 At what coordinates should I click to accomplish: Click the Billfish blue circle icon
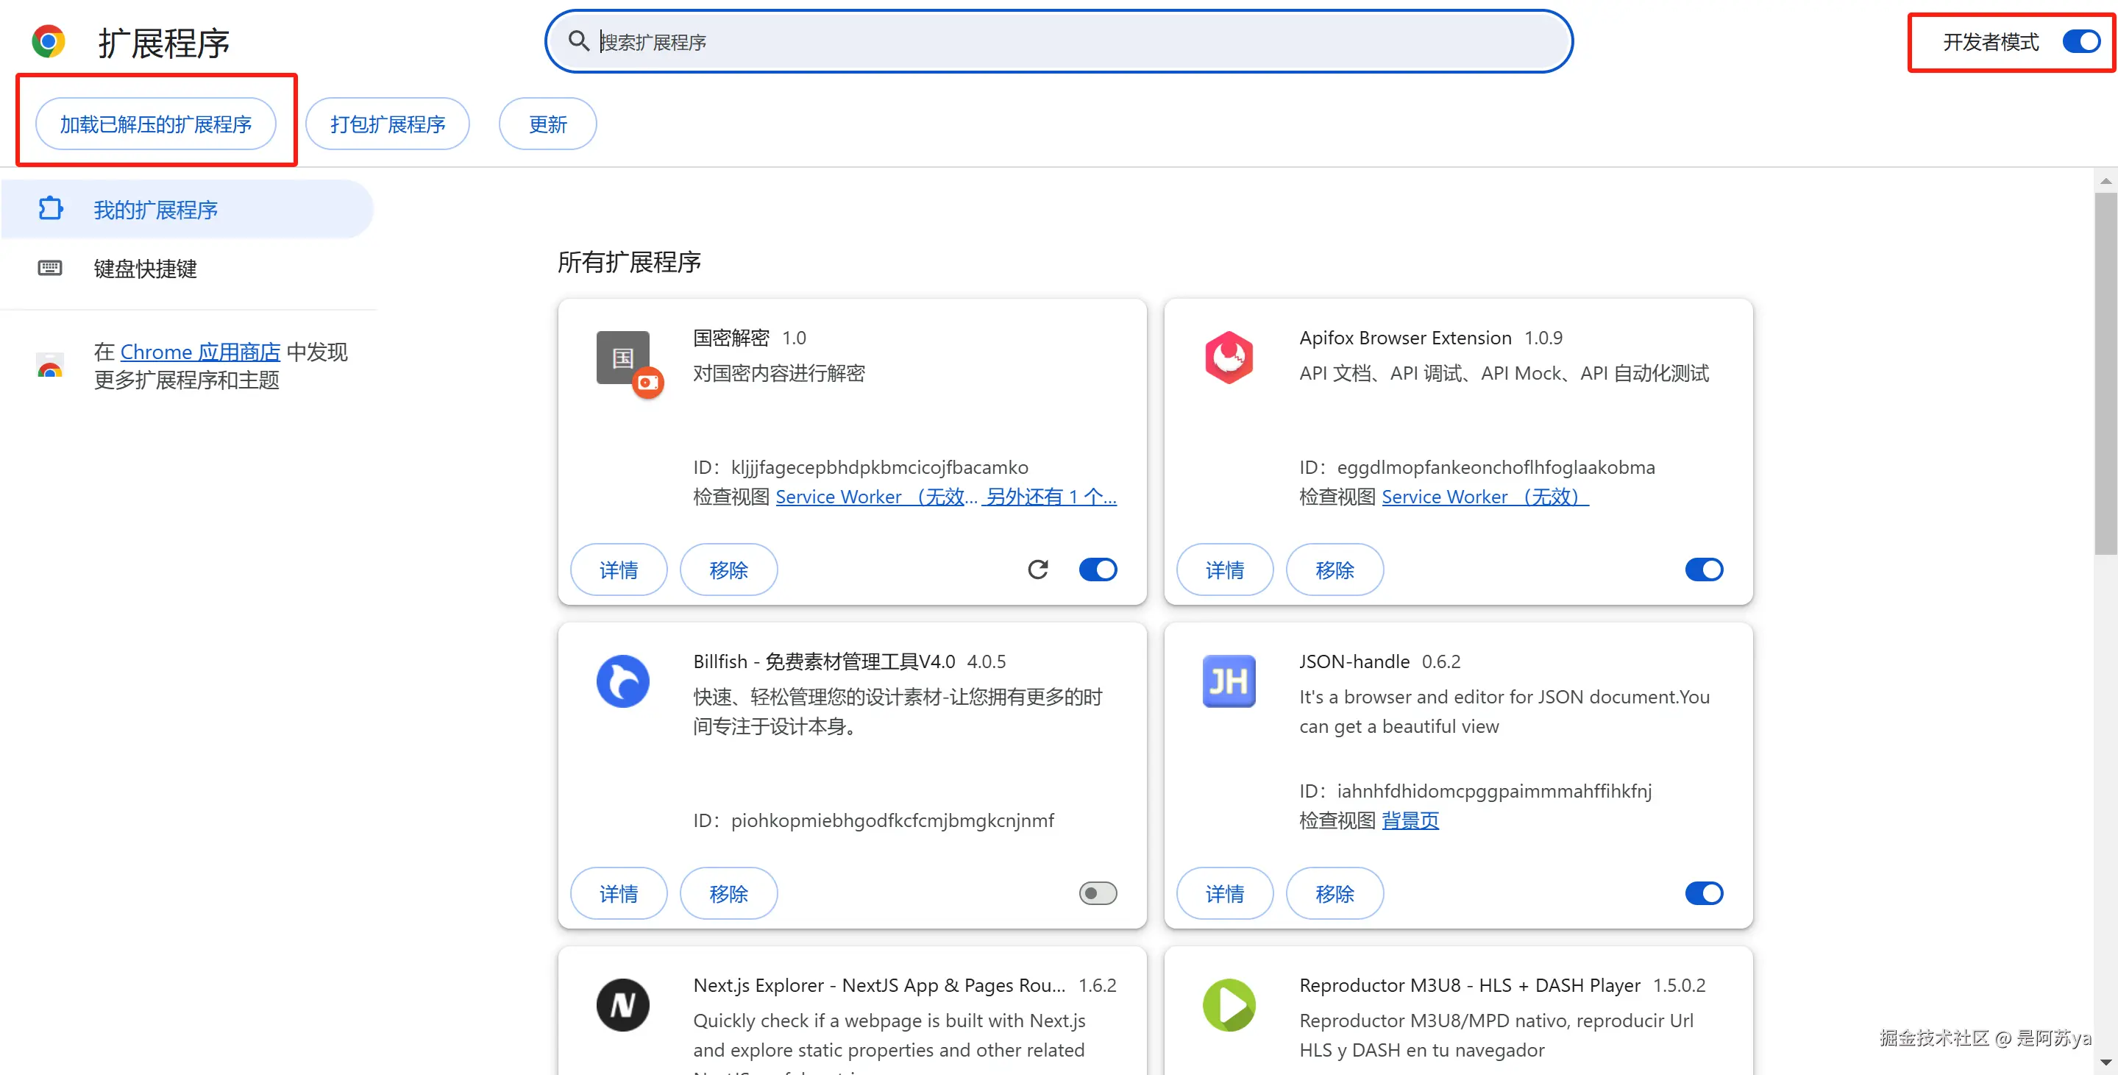622,681
